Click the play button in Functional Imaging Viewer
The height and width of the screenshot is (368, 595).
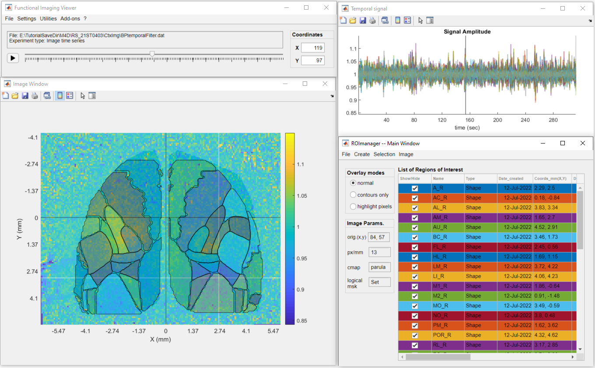(13, 58)
